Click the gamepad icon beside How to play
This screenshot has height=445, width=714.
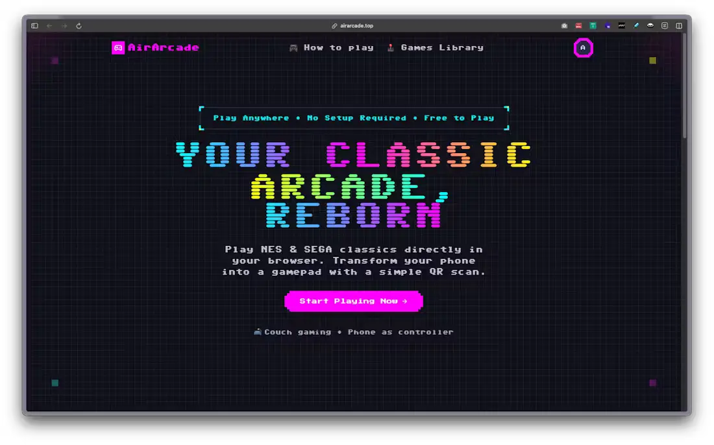[x=293, y=47]
